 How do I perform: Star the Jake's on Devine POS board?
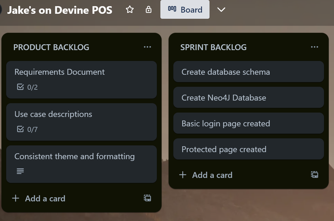pos(129,10)
